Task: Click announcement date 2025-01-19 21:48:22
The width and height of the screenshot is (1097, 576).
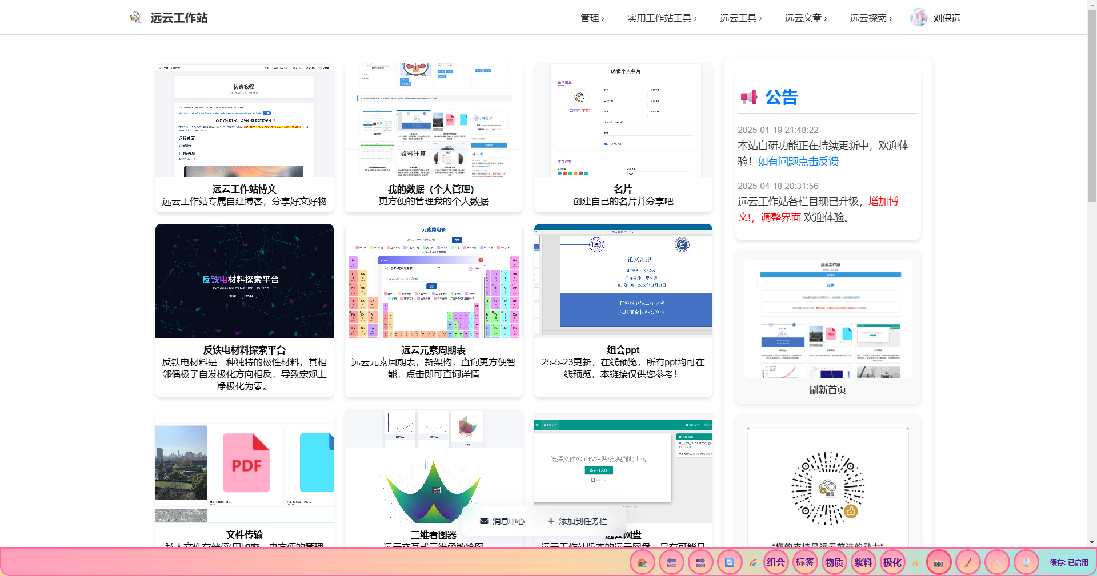Action: [778, 130]
